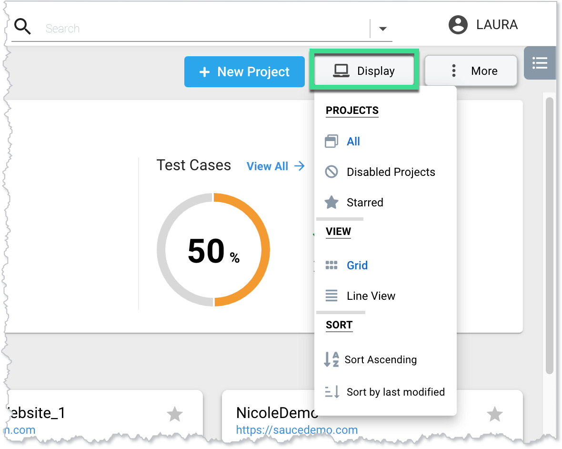Image resolution: width=562 pixels, height=449 pixels.
Task: Choose Sort by last modified
Action: point(395,392)
